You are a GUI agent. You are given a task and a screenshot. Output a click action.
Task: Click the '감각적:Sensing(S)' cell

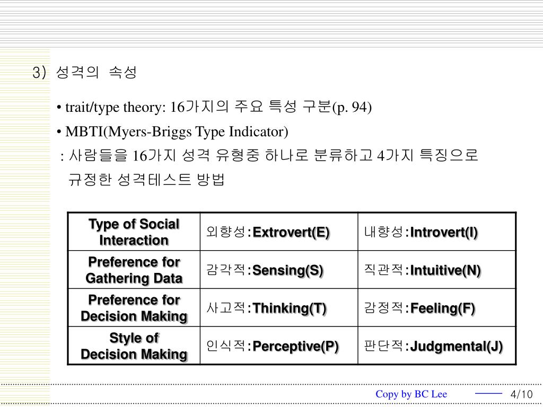tap(279, 270)
